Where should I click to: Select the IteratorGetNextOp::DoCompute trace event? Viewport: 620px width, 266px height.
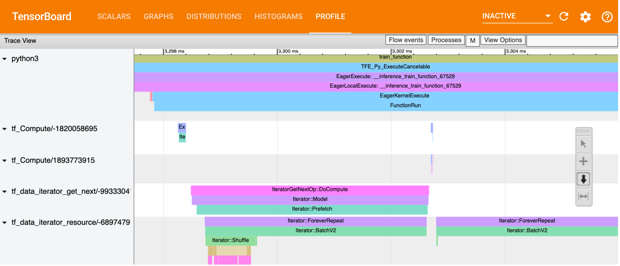(x=310, y=189)
